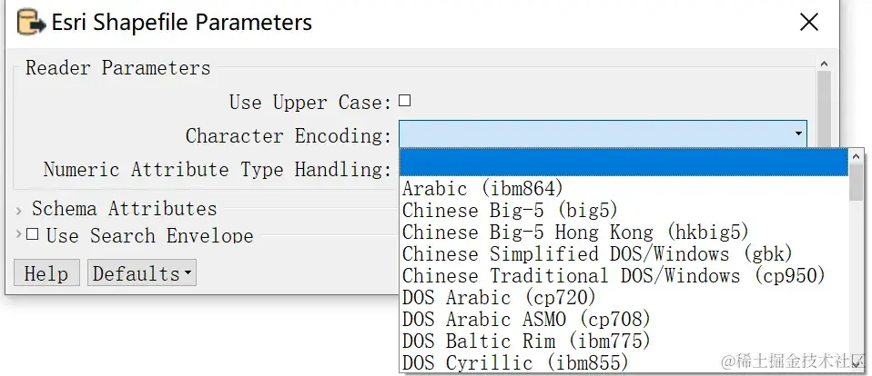Viewport: 872px width, 376px height.
Task: Choose DOS Cyrillic (ibm855) encoding
Action: 515,363
